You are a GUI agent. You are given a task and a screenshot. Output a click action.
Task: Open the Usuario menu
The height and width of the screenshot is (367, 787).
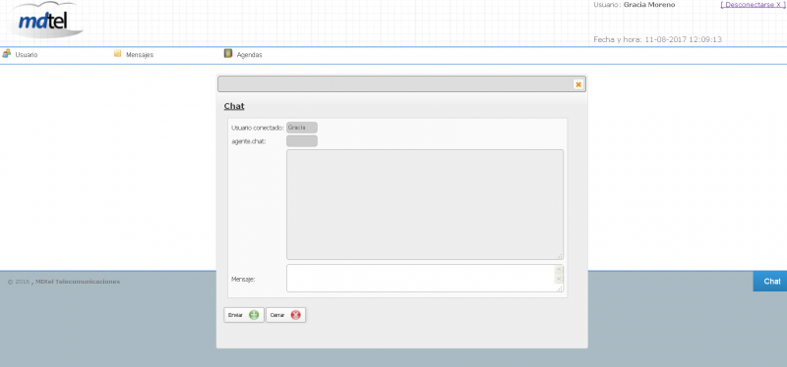pyautogui.click(x=27, y=55)
